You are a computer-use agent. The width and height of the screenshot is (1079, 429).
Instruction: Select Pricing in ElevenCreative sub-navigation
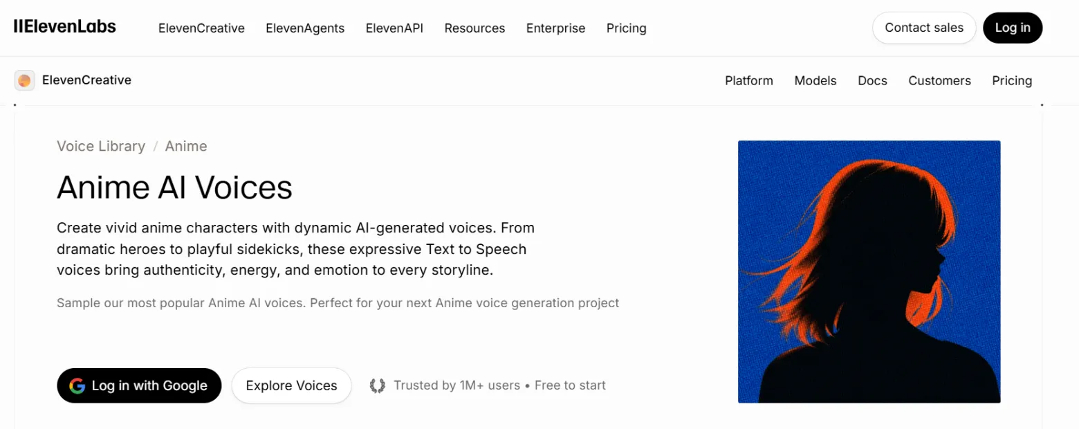[x=1012, y=81]
